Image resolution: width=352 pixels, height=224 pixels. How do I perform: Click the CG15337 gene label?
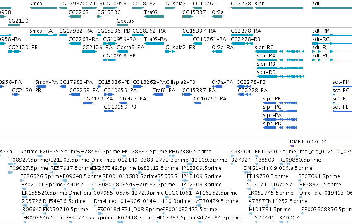click(x=194, y=12)
